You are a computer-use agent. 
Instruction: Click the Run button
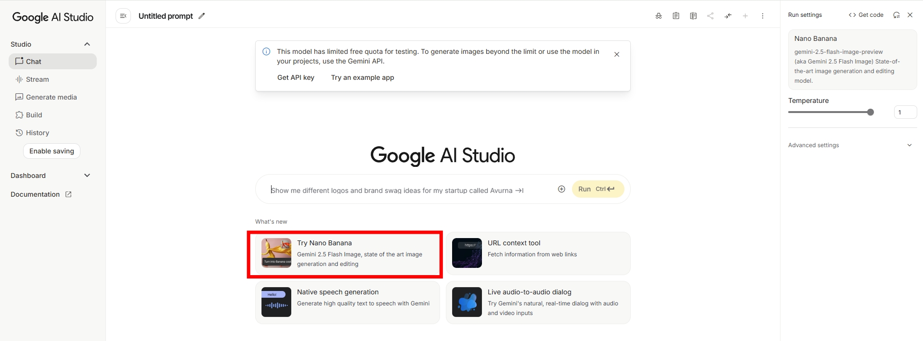(598, 189)
